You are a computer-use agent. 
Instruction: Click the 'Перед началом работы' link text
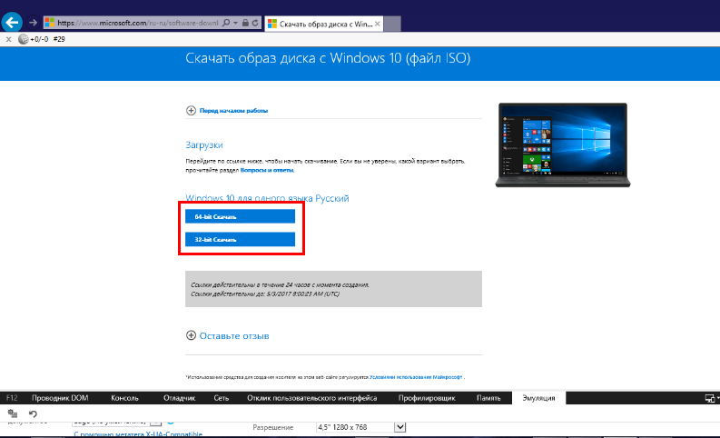233,110
